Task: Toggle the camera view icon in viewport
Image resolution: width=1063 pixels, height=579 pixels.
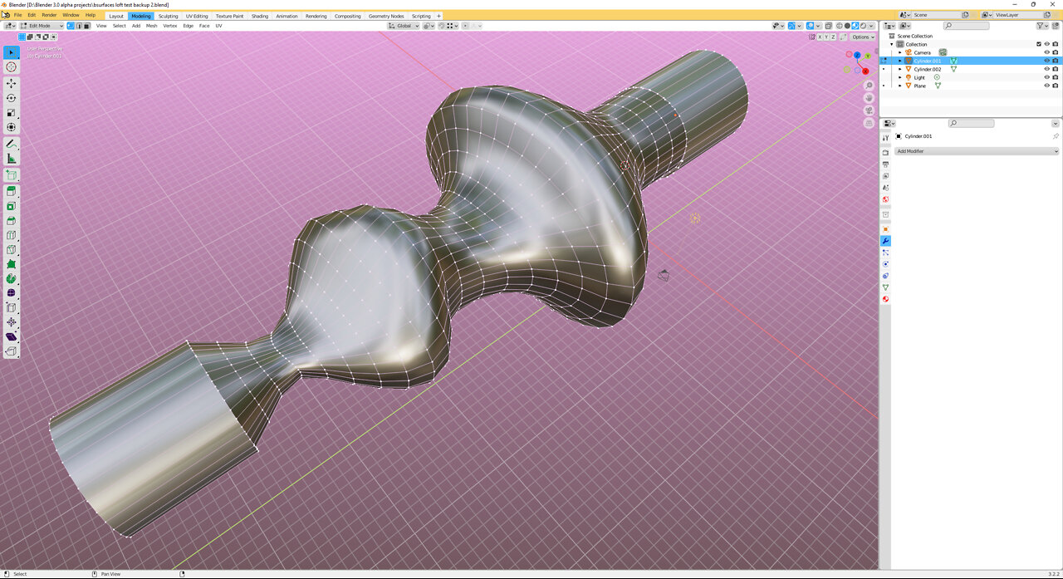Action: point(869,110)
